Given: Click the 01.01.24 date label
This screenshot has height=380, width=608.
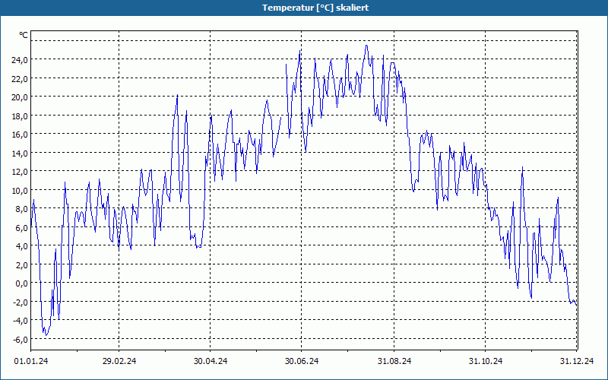Looking at the screenshot, I should [x=31, y=361].
